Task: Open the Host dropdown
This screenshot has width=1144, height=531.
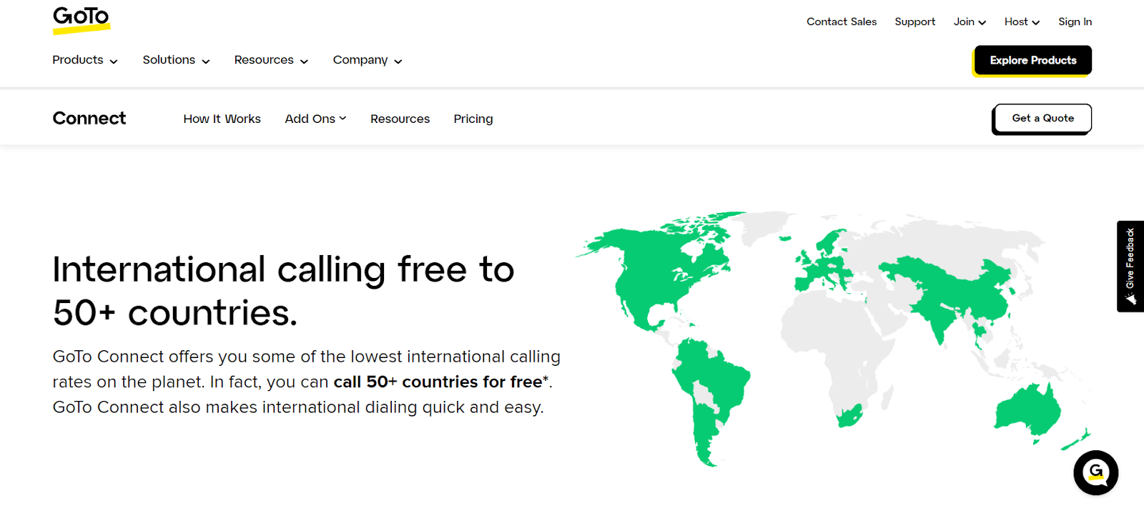Action: [x=1022, y=21]
